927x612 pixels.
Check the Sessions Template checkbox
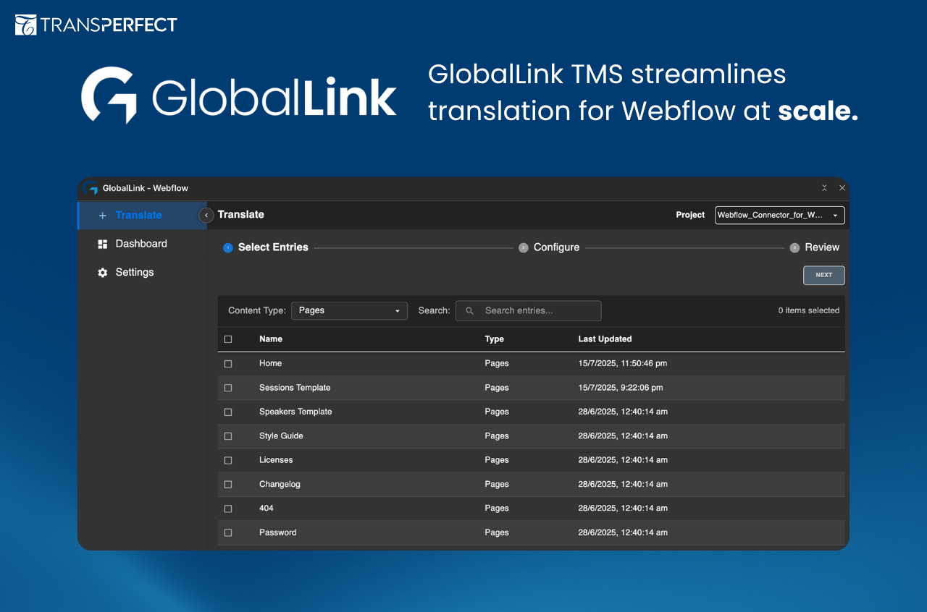tap(228, 388)
